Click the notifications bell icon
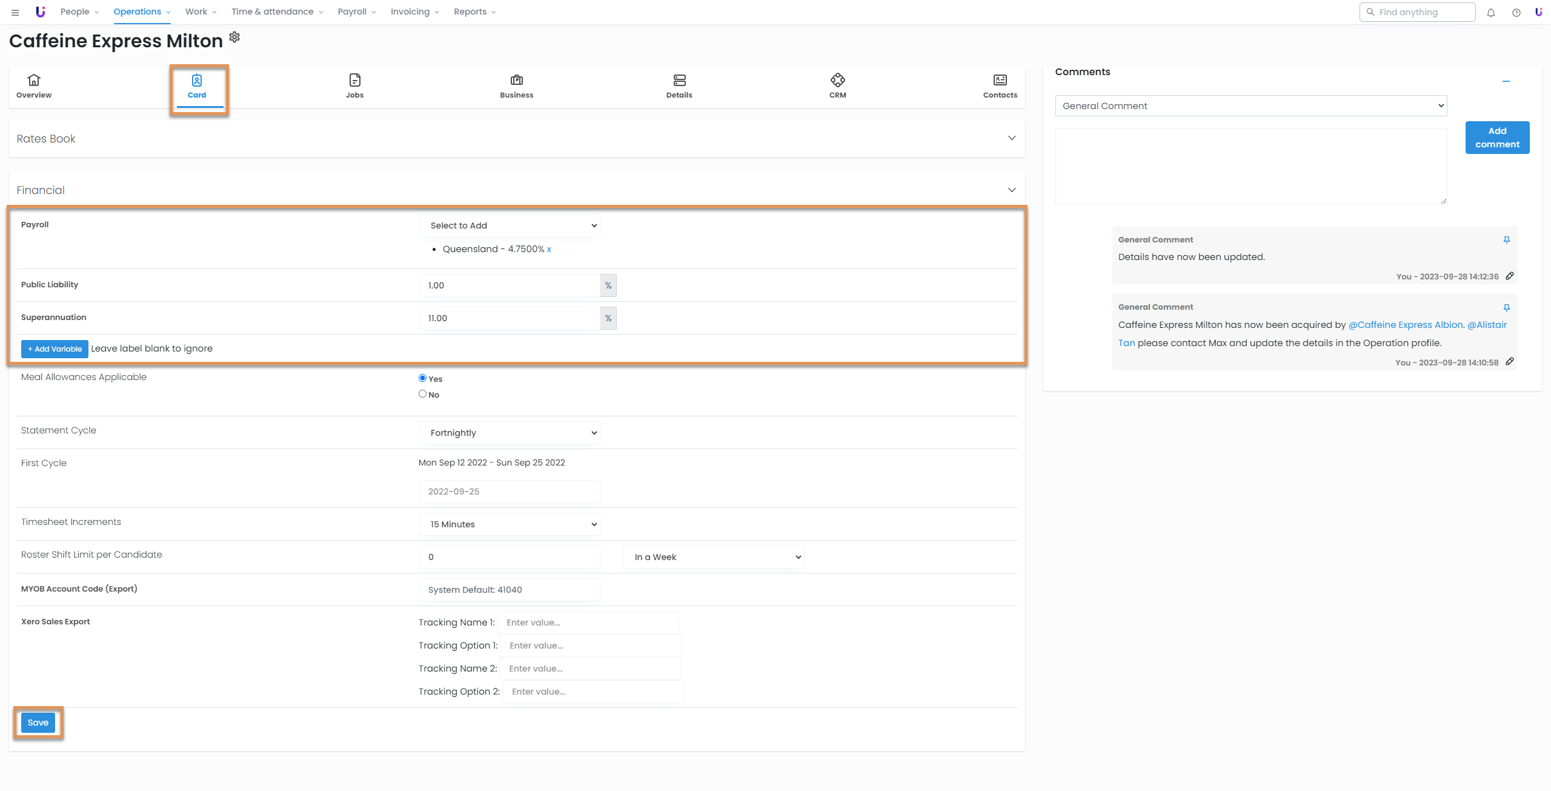 click(1491, 13)
